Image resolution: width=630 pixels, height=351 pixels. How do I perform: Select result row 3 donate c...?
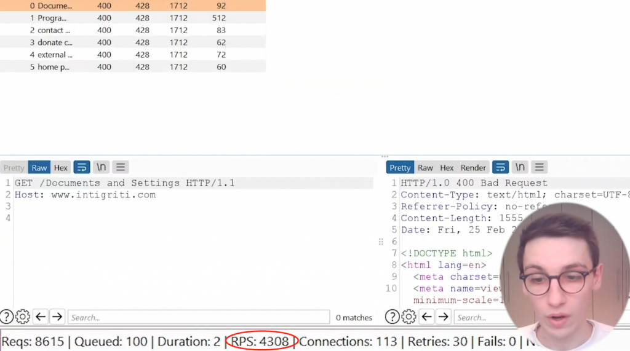pos(133,42)
